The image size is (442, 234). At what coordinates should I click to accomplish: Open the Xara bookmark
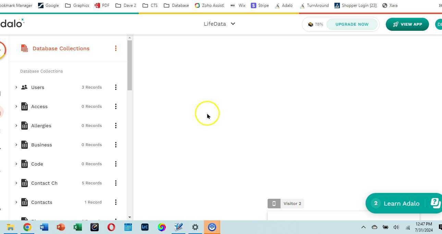click(390, 5)
